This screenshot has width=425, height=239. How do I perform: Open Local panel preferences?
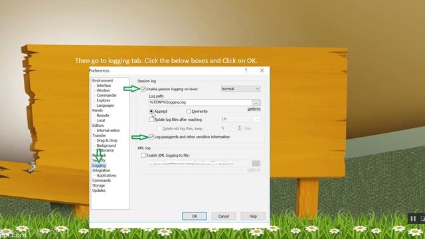click(100, 120)
